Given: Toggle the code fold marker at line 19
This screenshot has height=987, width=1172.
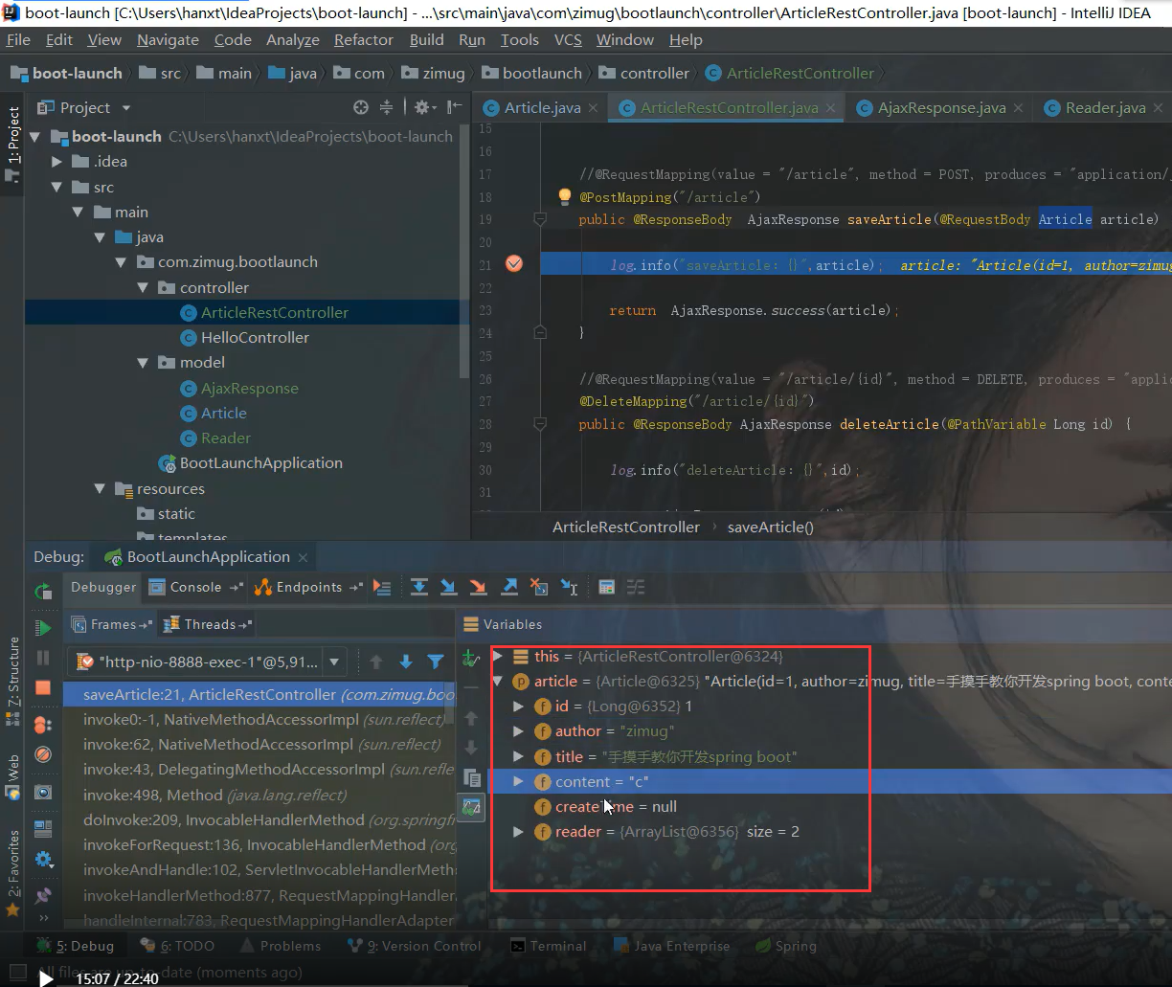Looking at the screenshot, I should [540, 219].
